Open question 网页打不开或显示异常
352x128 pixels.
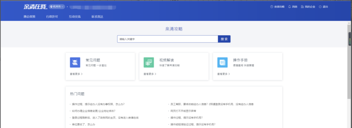point(183,111)
